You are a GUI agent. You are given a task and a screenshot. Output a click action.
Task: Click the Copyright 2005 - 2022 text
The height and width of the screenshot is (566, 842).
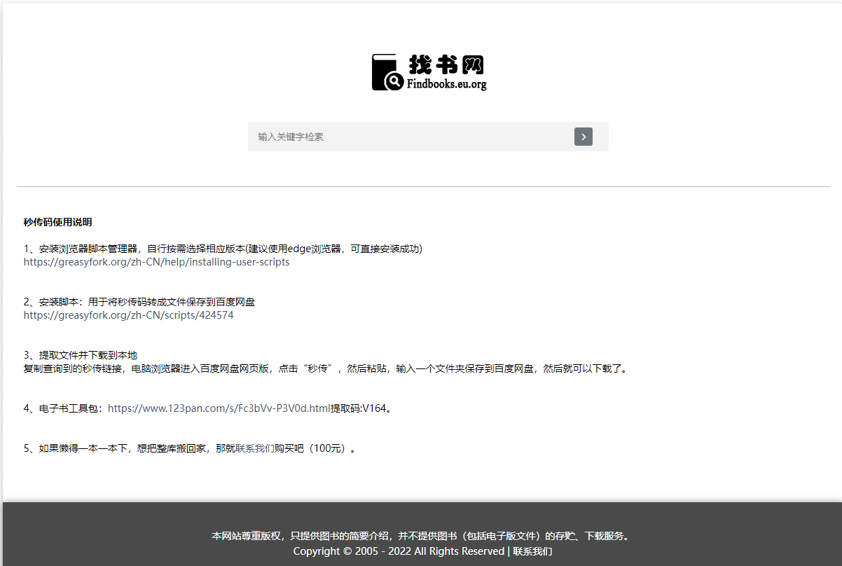coord(398,551)
